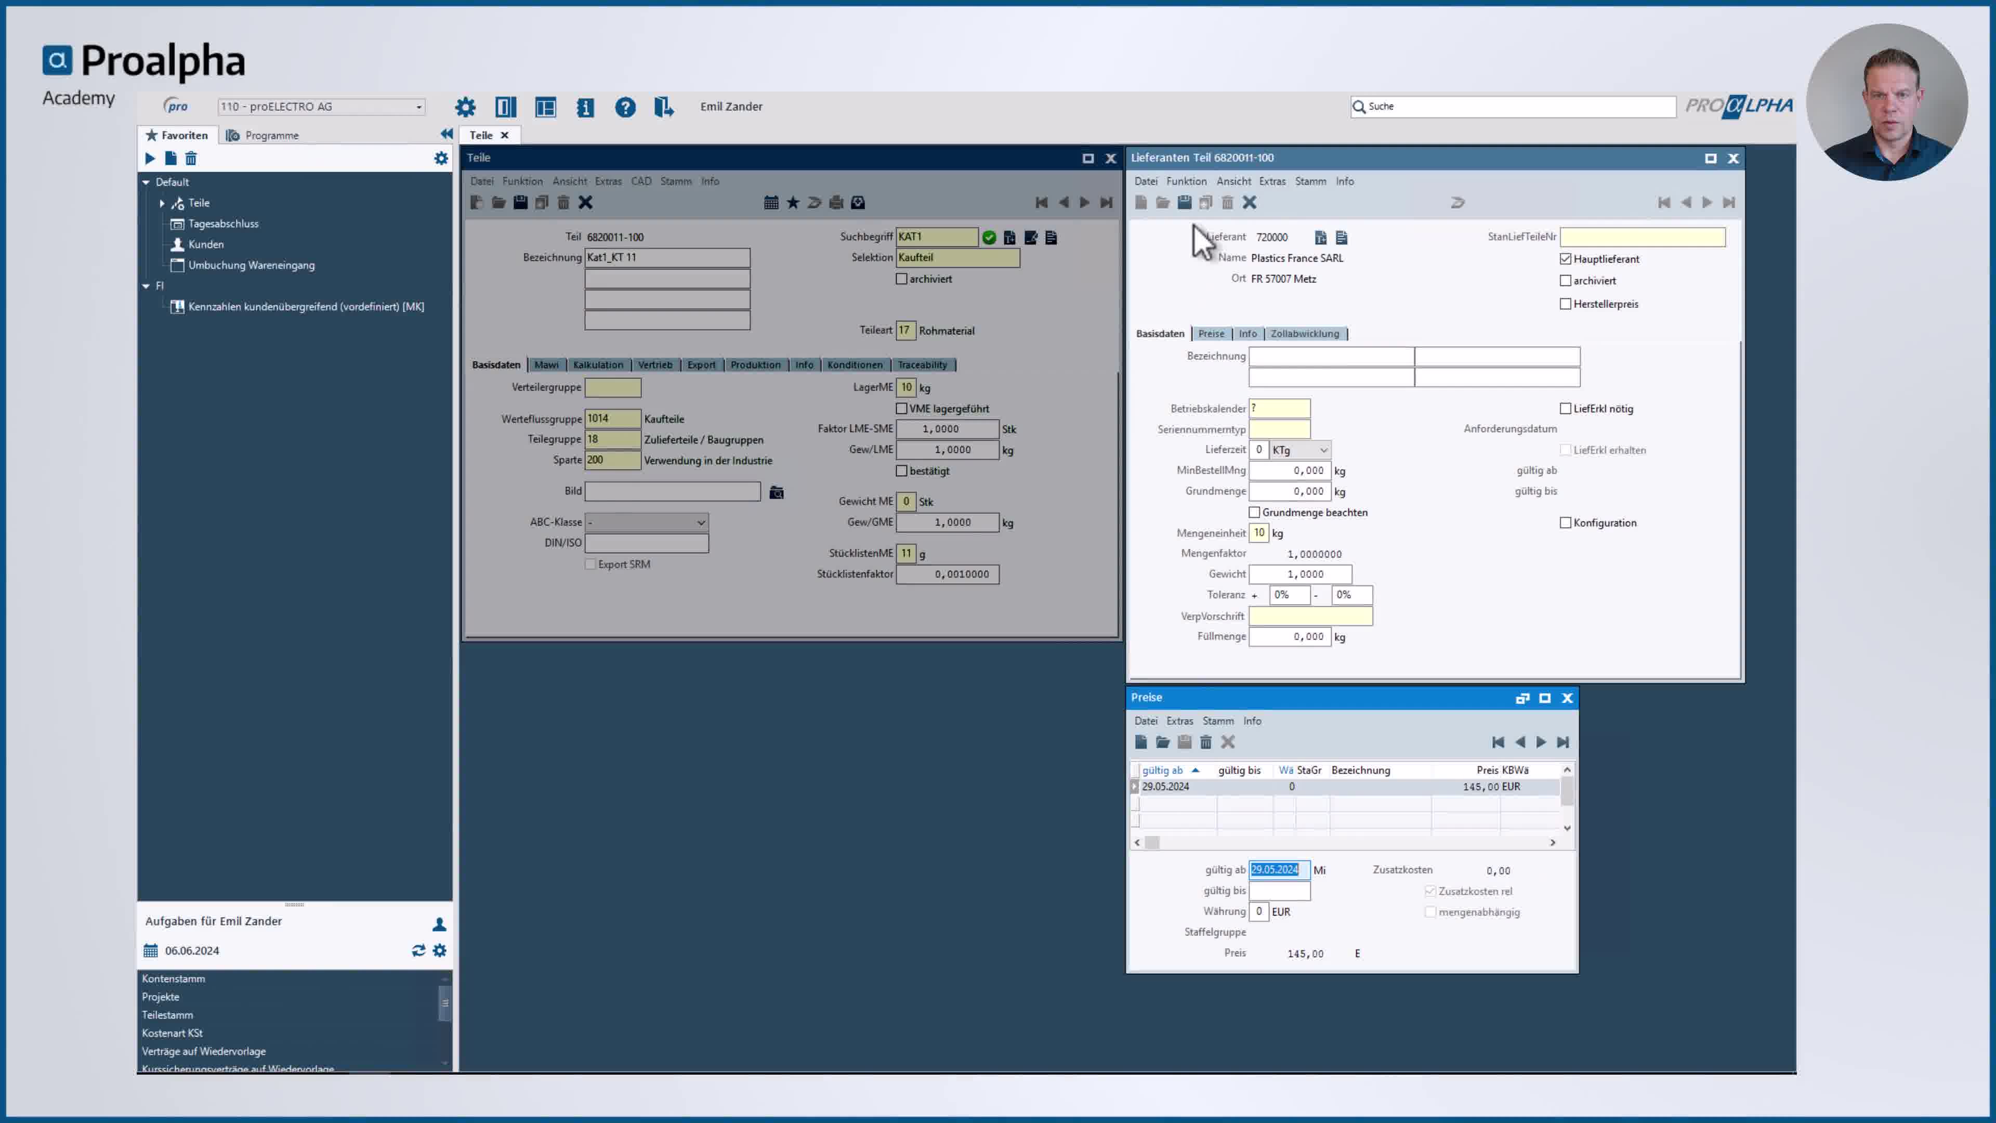Viewport: 1996px width, 1123px height.
Task: Click the layout panel icon beside help
Action: point(545,107)
